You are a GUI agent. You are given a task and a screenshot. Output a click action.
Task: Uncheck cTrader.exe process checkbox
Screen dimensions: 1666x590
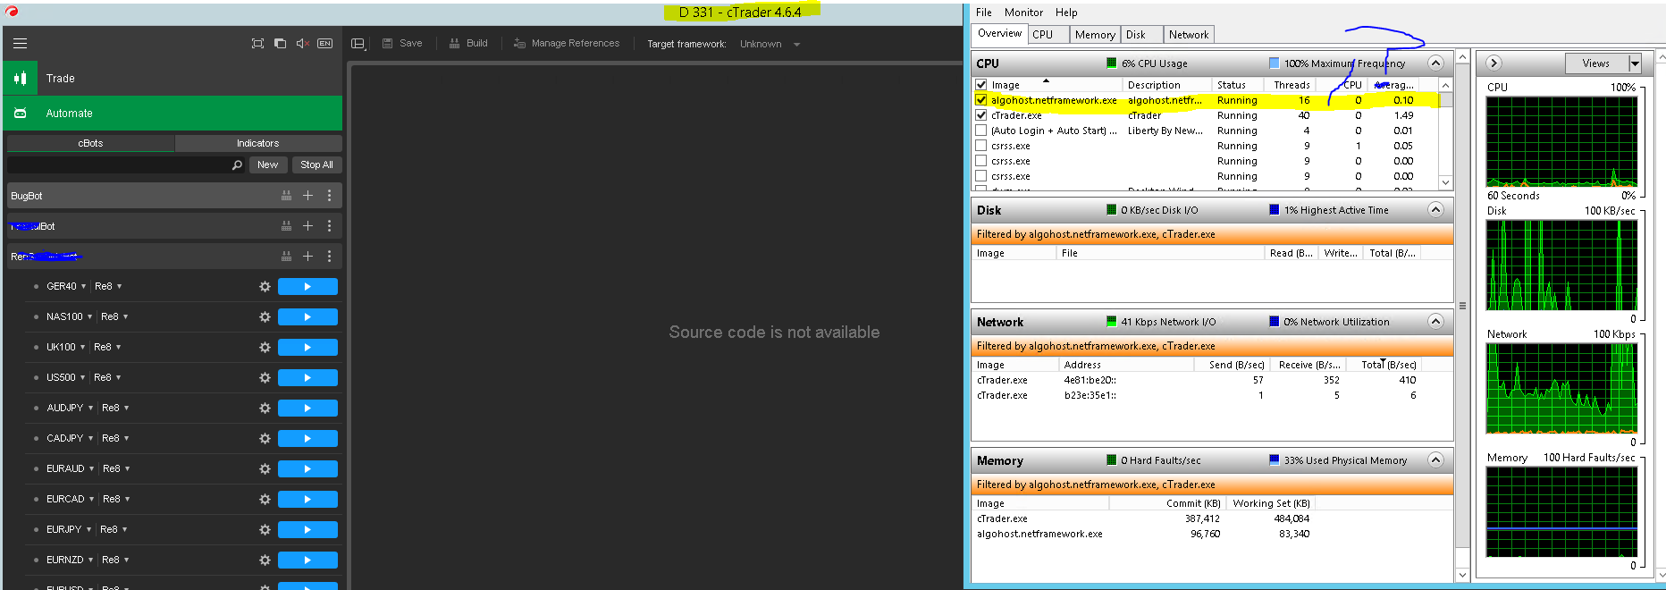(x=981, y=115)
